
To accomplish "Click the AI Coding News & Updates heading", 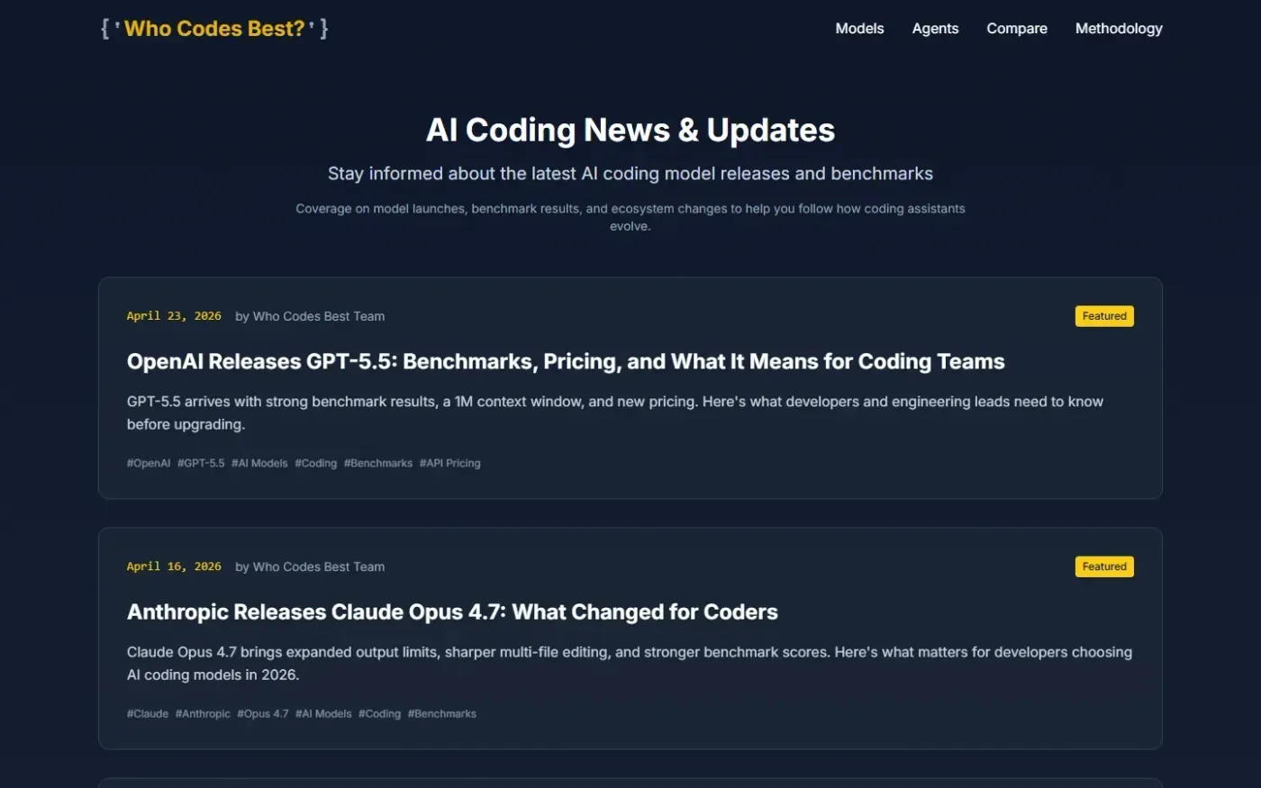I will point(630,131).
